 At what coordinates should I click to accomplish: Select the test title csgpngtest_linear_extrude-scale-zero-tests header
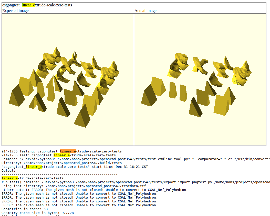pyautogui.click(x=37, y=5)
